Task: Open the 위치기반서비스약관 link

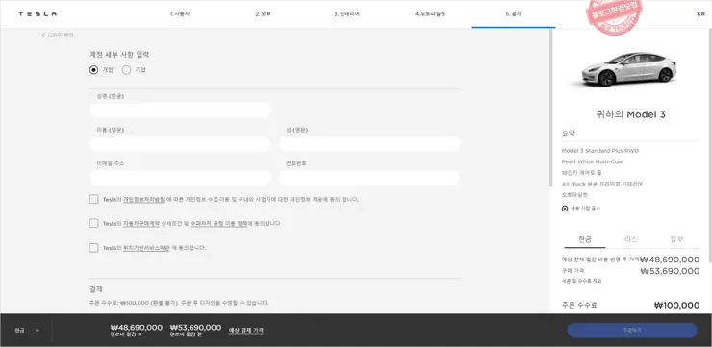Action: pos(146,248)
